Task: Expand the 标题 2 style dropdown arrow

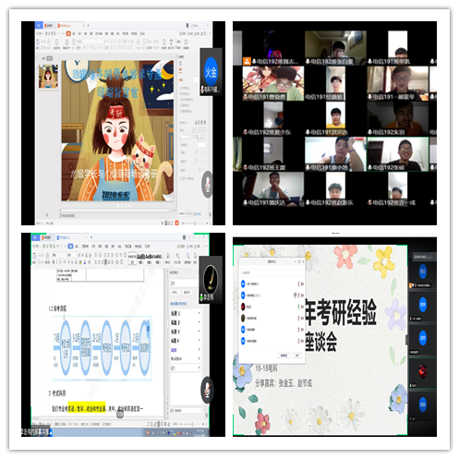Action: [199, 322]
